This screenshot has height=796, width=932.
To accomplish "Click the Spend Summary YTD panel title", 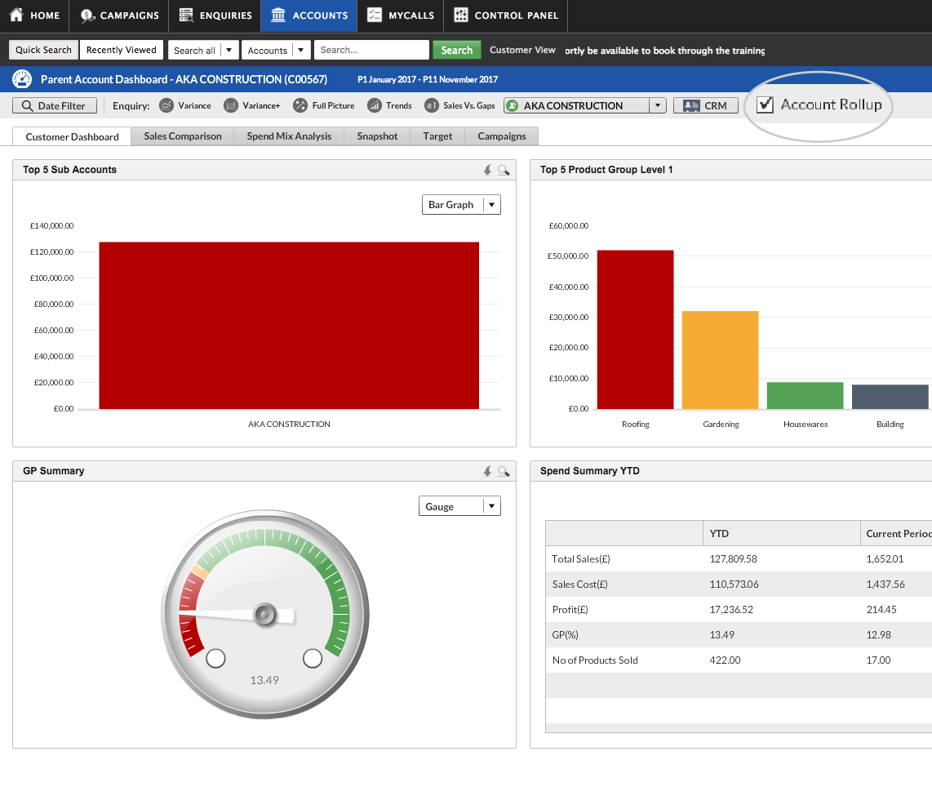I will (589, 471).
